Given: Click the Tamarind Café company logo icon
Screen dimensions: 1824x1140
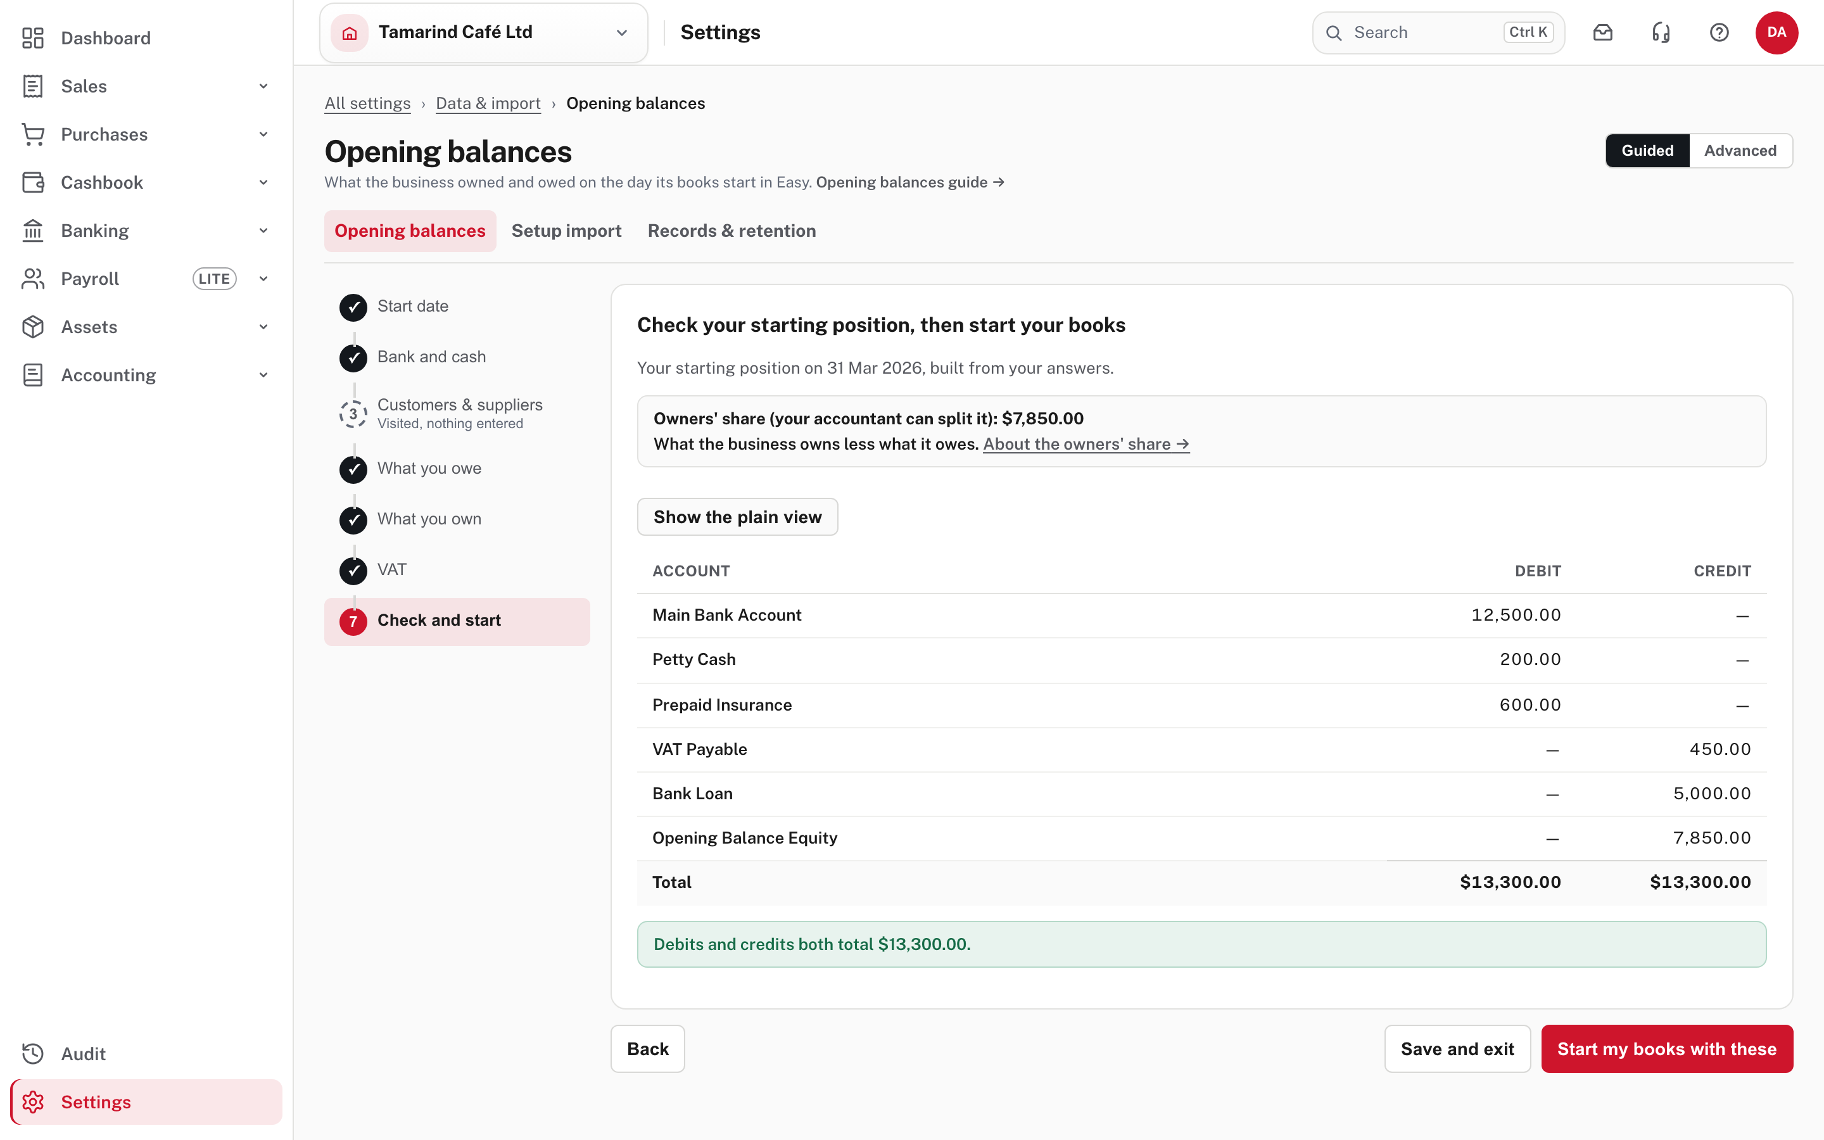Looking at the screenshot, I should coord(349,32).
